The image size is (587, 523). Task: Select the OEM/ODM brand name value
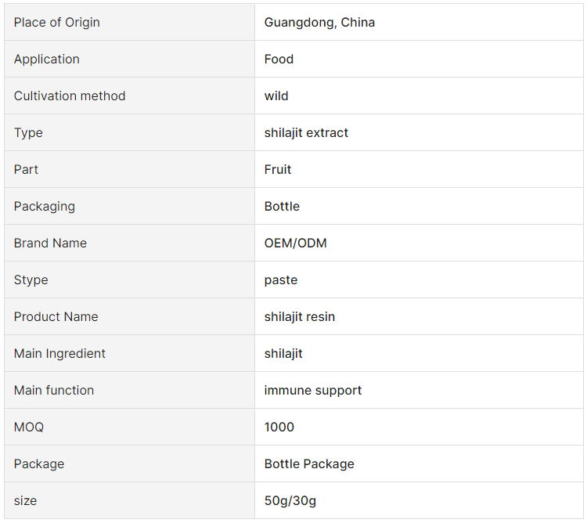click(295, 243)
